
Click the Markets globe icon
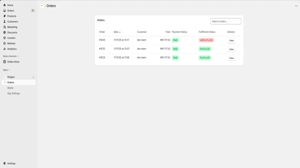[4, 43]
